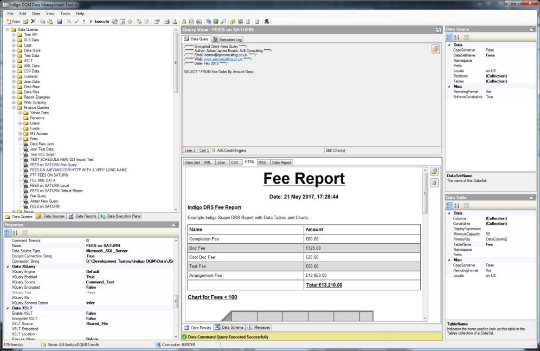Open the Save icon in the toolbar
Screen dimensions: 540x351
pos(60,21)
